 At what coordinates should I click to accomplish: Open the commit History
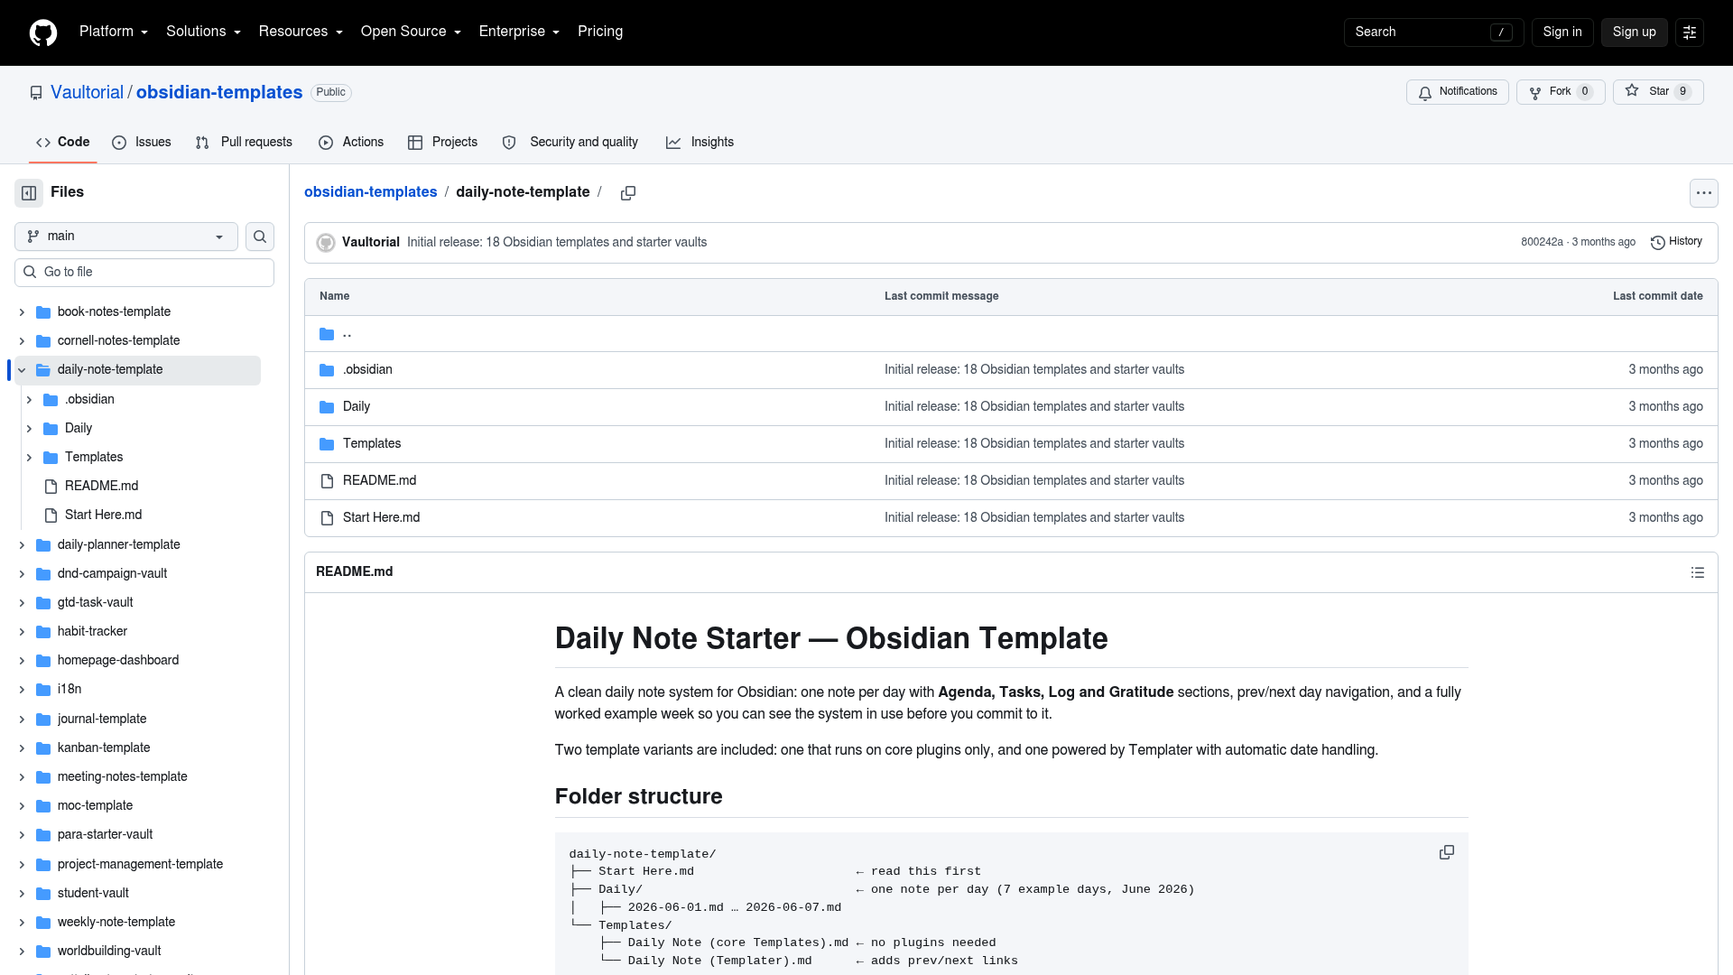pos(1676,242)
